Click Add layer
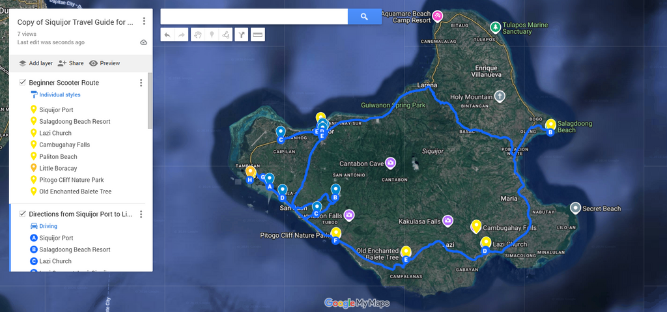667x312 pixels. [36, 63]
